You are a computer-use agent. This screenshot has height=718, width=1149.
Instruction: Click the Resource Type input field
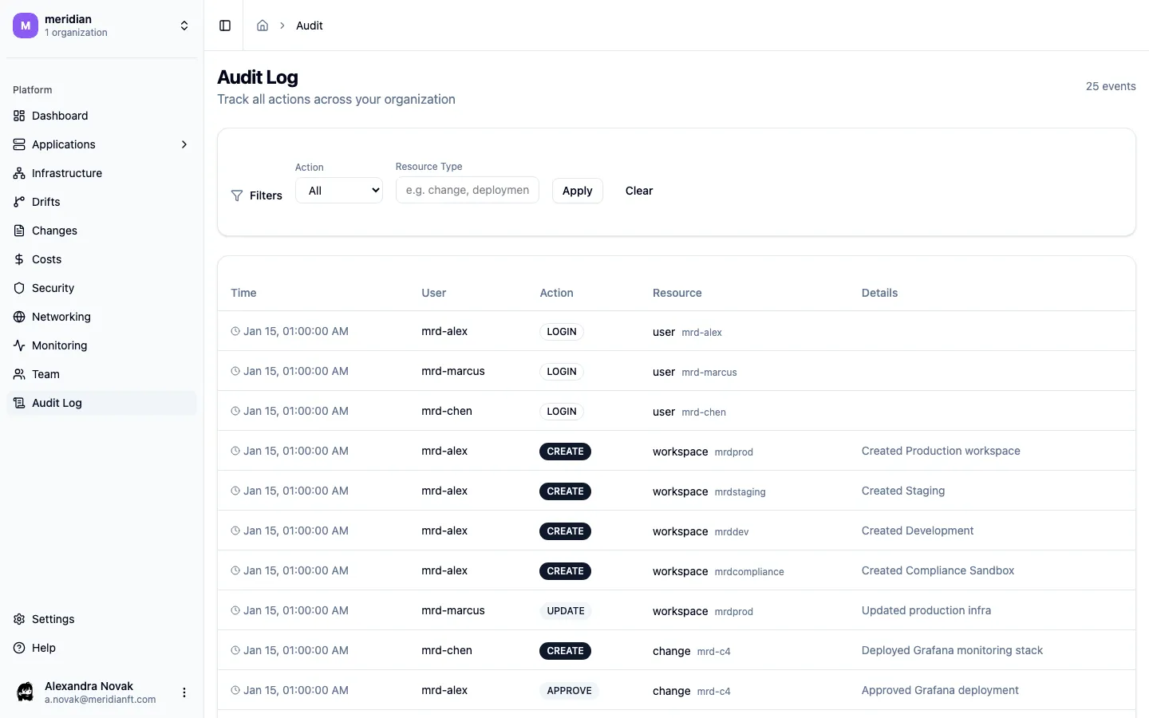(x=467, y=190)
